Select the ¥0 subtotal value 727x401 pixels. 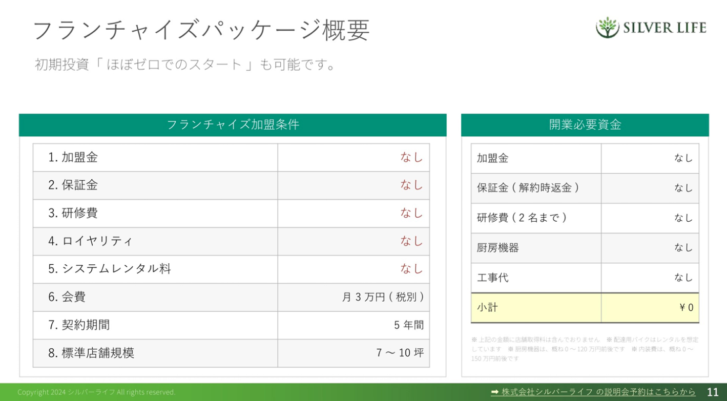[x=687, y=307]
